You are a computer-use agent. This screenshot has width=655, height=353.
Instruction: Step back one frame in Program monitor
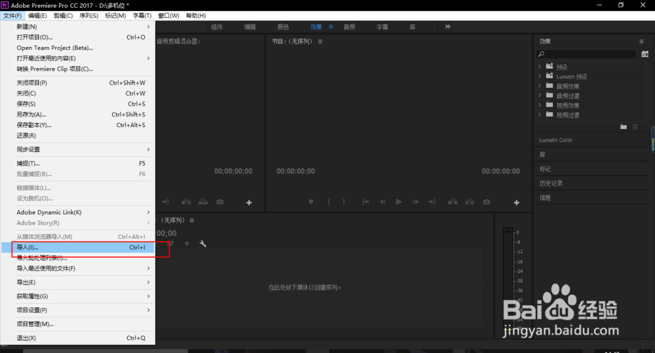coord(383,202)
